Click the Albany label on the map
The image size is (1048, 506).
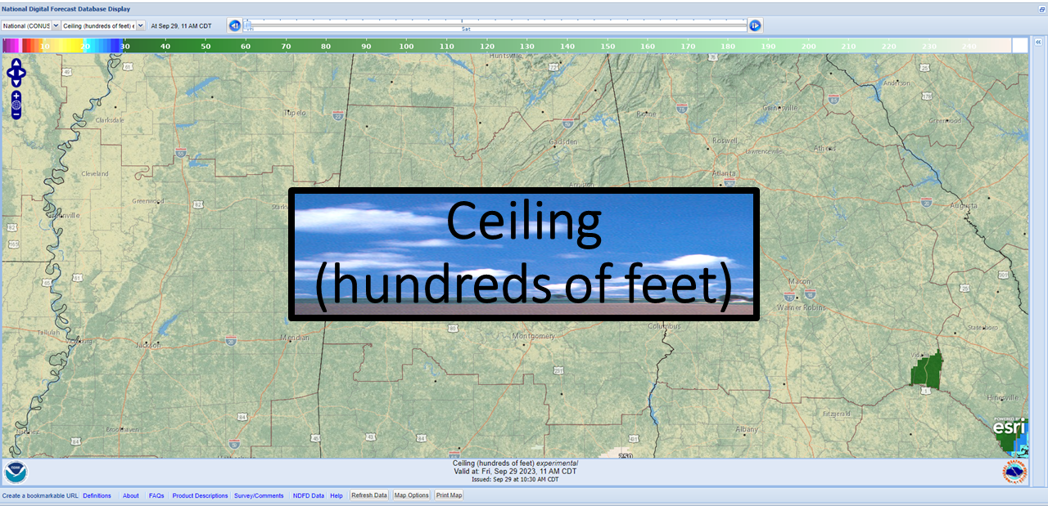coord(747,429)
